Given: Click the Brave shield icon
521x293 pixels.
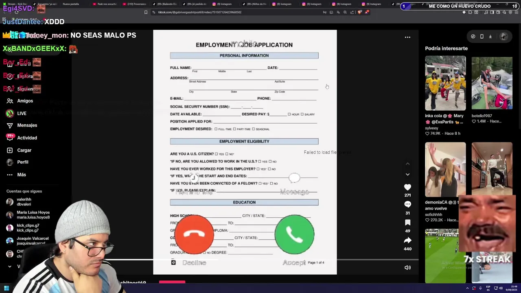Looking at the screenshot, I should (x=359, y=12).
